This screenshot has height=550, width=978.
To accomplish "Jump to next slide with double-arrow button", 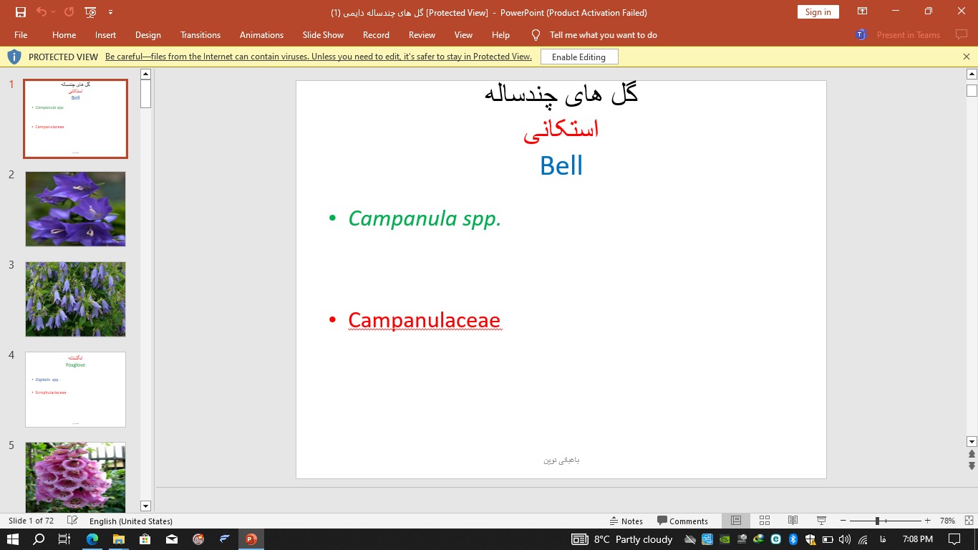I will 972,466.
